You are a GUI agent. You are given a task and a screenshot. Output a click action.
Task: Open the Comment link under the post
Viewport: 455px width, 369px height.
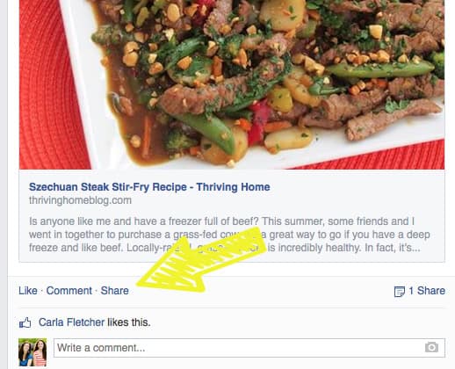click(x=69, y=291)
